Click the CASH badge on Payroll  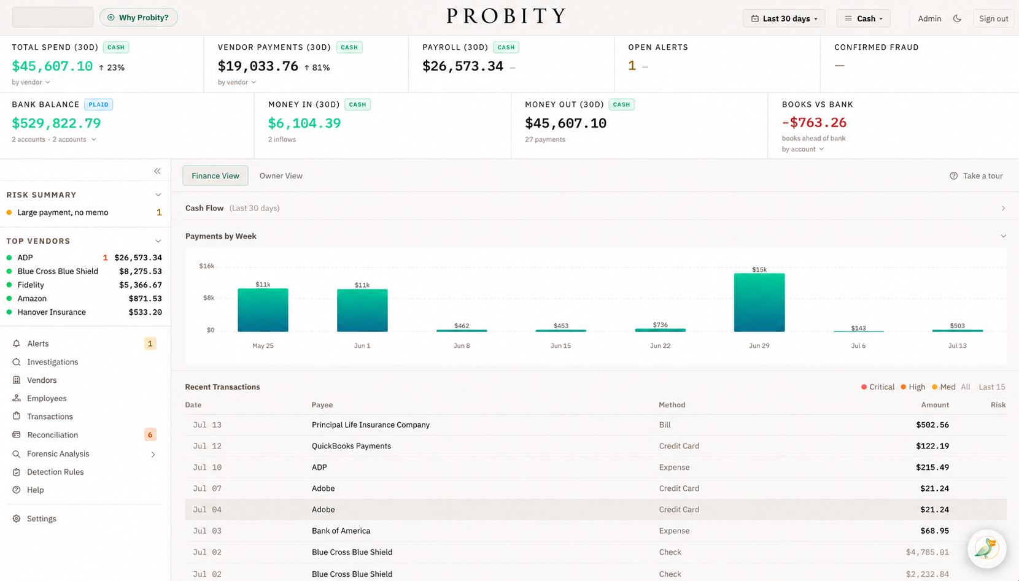point(506,47)
